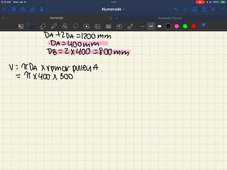Start audio recording with microphone icon

click(42, 9)
